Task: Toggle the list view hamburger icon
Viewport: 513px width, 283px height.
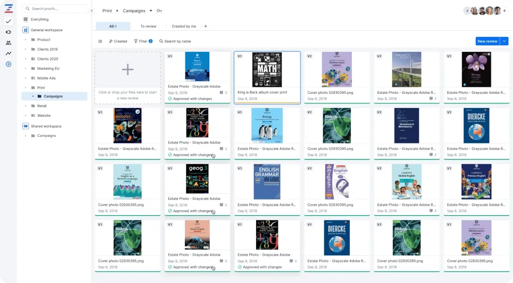Action: (x=100, y=42)
